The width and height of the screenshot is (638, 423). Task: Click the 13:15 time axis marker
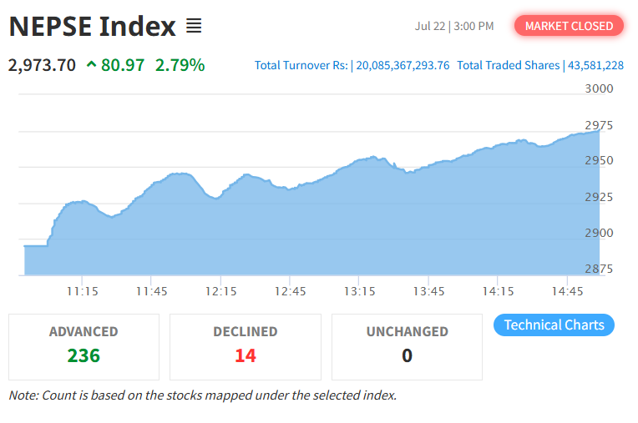pos(359,291)
